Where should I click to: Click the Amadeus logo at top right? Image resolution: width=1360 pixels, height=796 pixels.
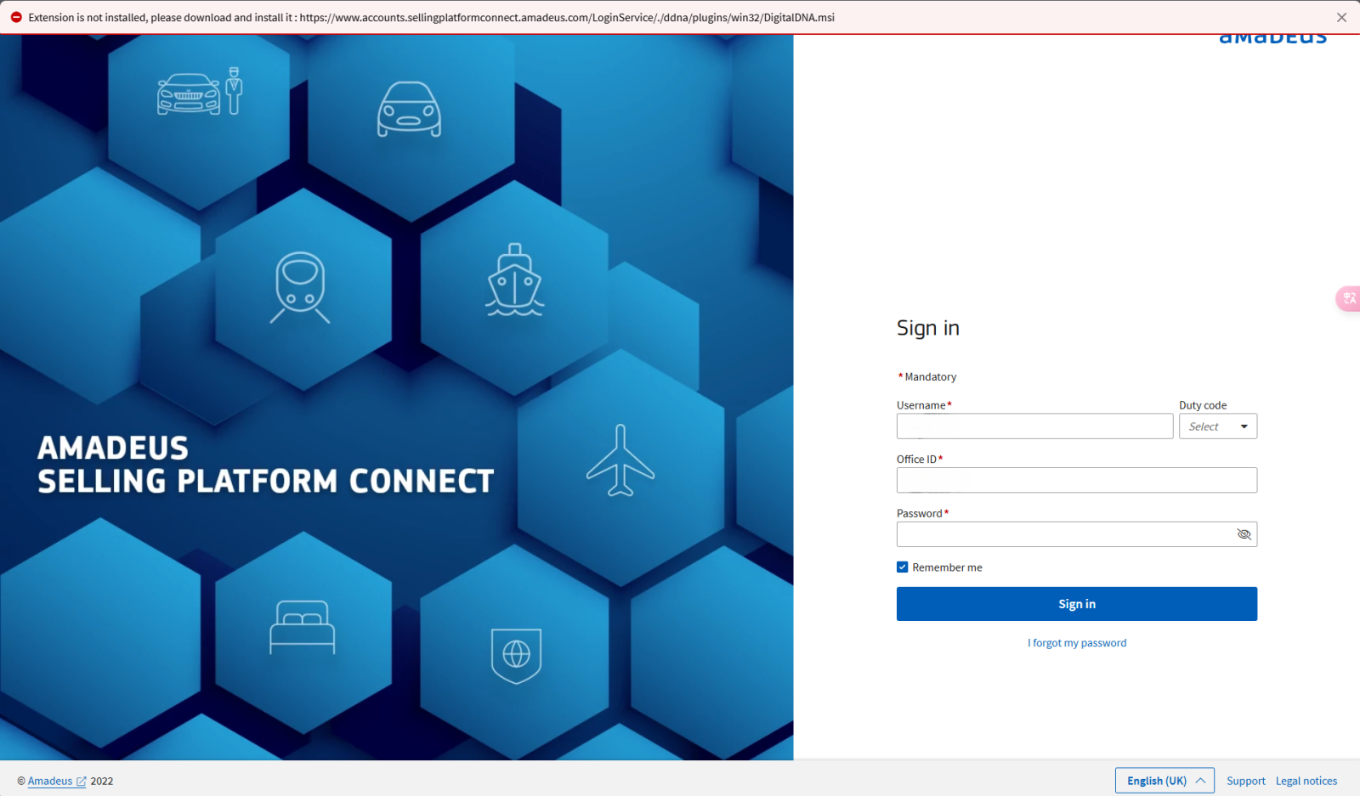(1272, 38)
